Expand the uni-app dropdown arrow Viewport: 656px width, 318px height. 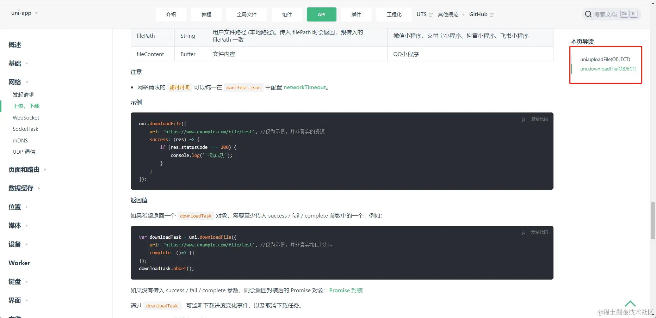(x=36, y=13)
